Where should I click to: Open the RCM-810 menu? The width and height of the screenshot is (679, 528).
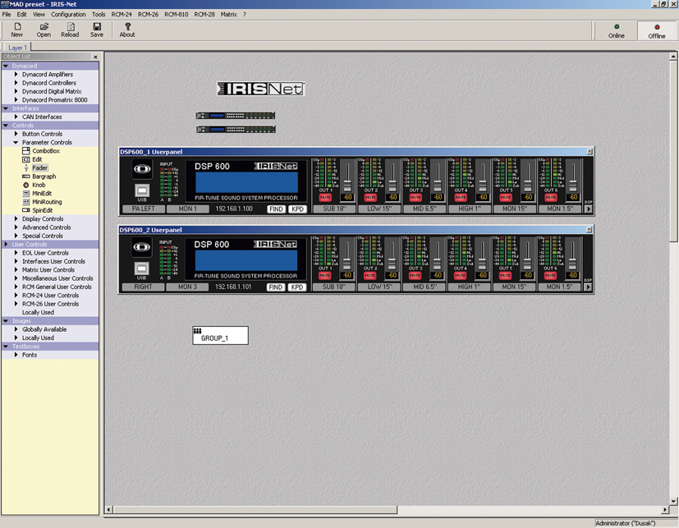[x=177, y=14]
